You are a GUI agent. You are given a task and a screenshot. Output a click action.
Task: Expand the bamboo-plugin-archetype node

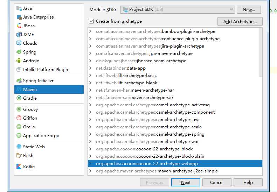[90, 31]
